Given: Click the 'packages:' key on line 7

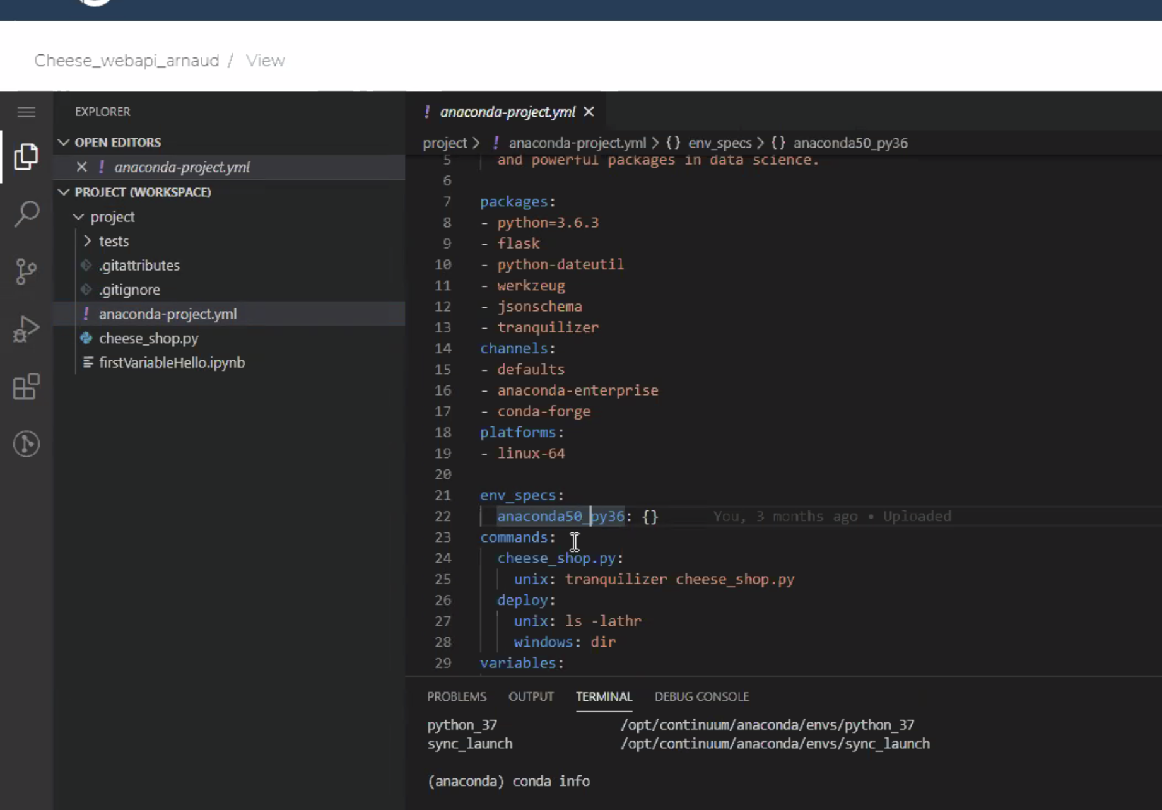Looking at the screenshot, I should pyautogui.click(x=517, y=202).
